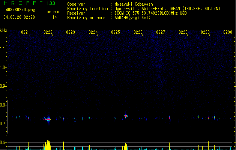Click time marker 0224
Viewport: 236px width, 150px height.
click(93, 32)
